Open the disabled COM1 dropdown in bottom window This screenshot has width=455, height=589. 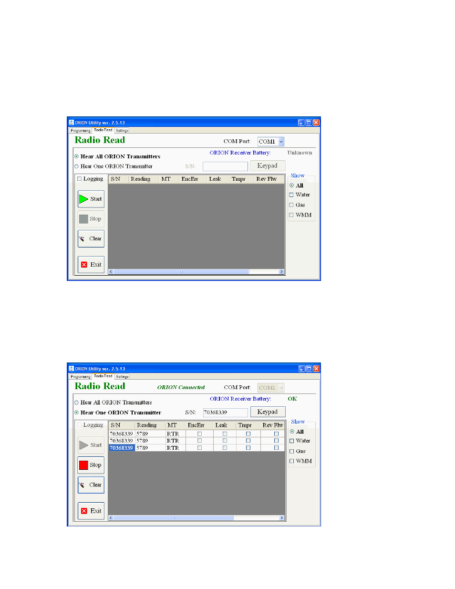click(281, 388)
